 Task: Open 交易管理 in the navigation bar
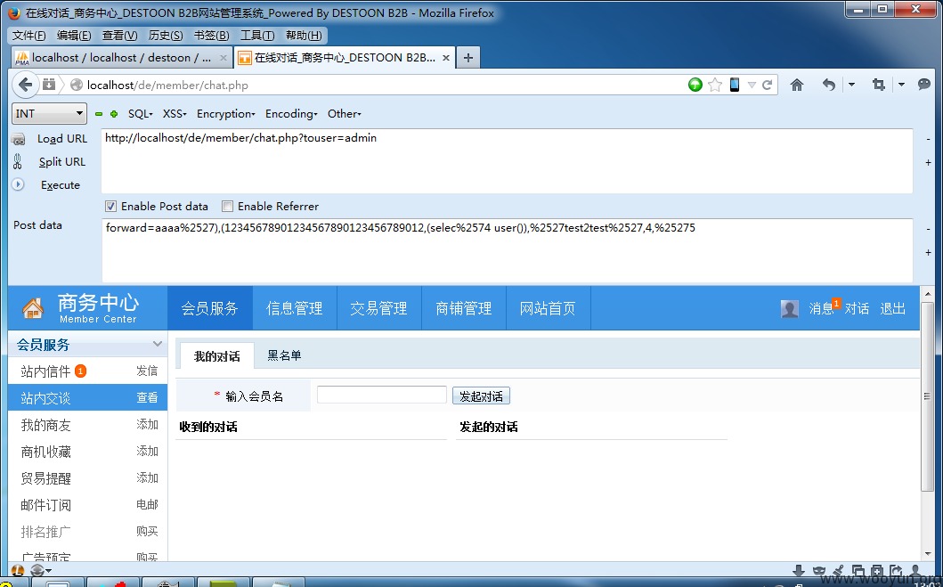click(378, 308)
